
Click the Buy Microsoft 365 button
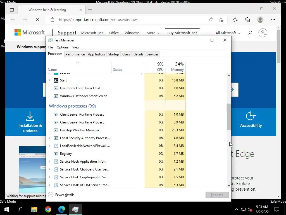tap(182, 33)
